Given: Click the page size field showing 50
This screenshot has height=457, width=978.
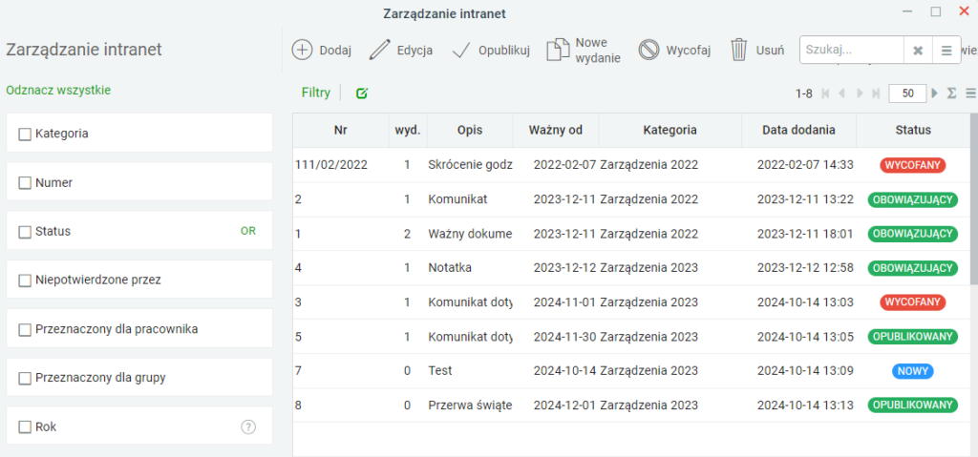Looking at the screenshot, I should tap(908, 93).
